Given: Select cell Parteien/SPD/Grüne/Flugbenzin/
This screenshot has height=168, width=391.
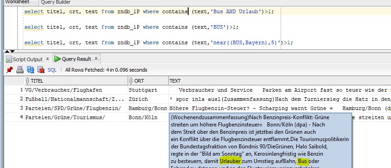Looking at the screenshot, I should [x=76, y=108].
